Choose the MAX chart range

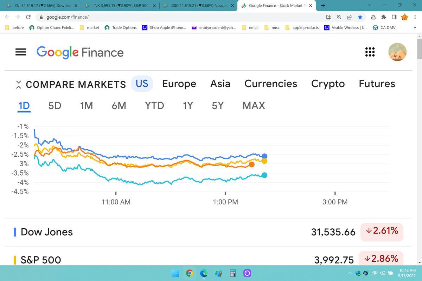point(254,105)
